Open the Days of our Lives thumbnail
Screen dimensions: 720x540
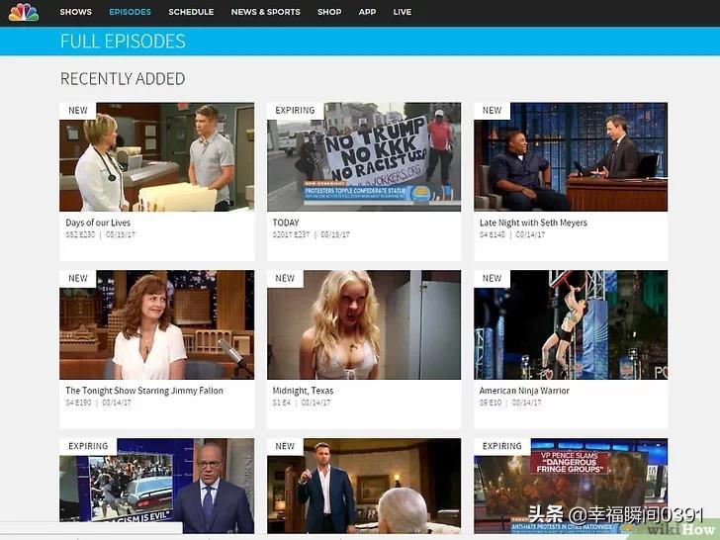[156, 157]
